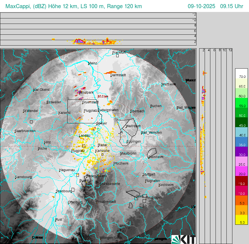Click the Mainz city label

pos(93,63)
